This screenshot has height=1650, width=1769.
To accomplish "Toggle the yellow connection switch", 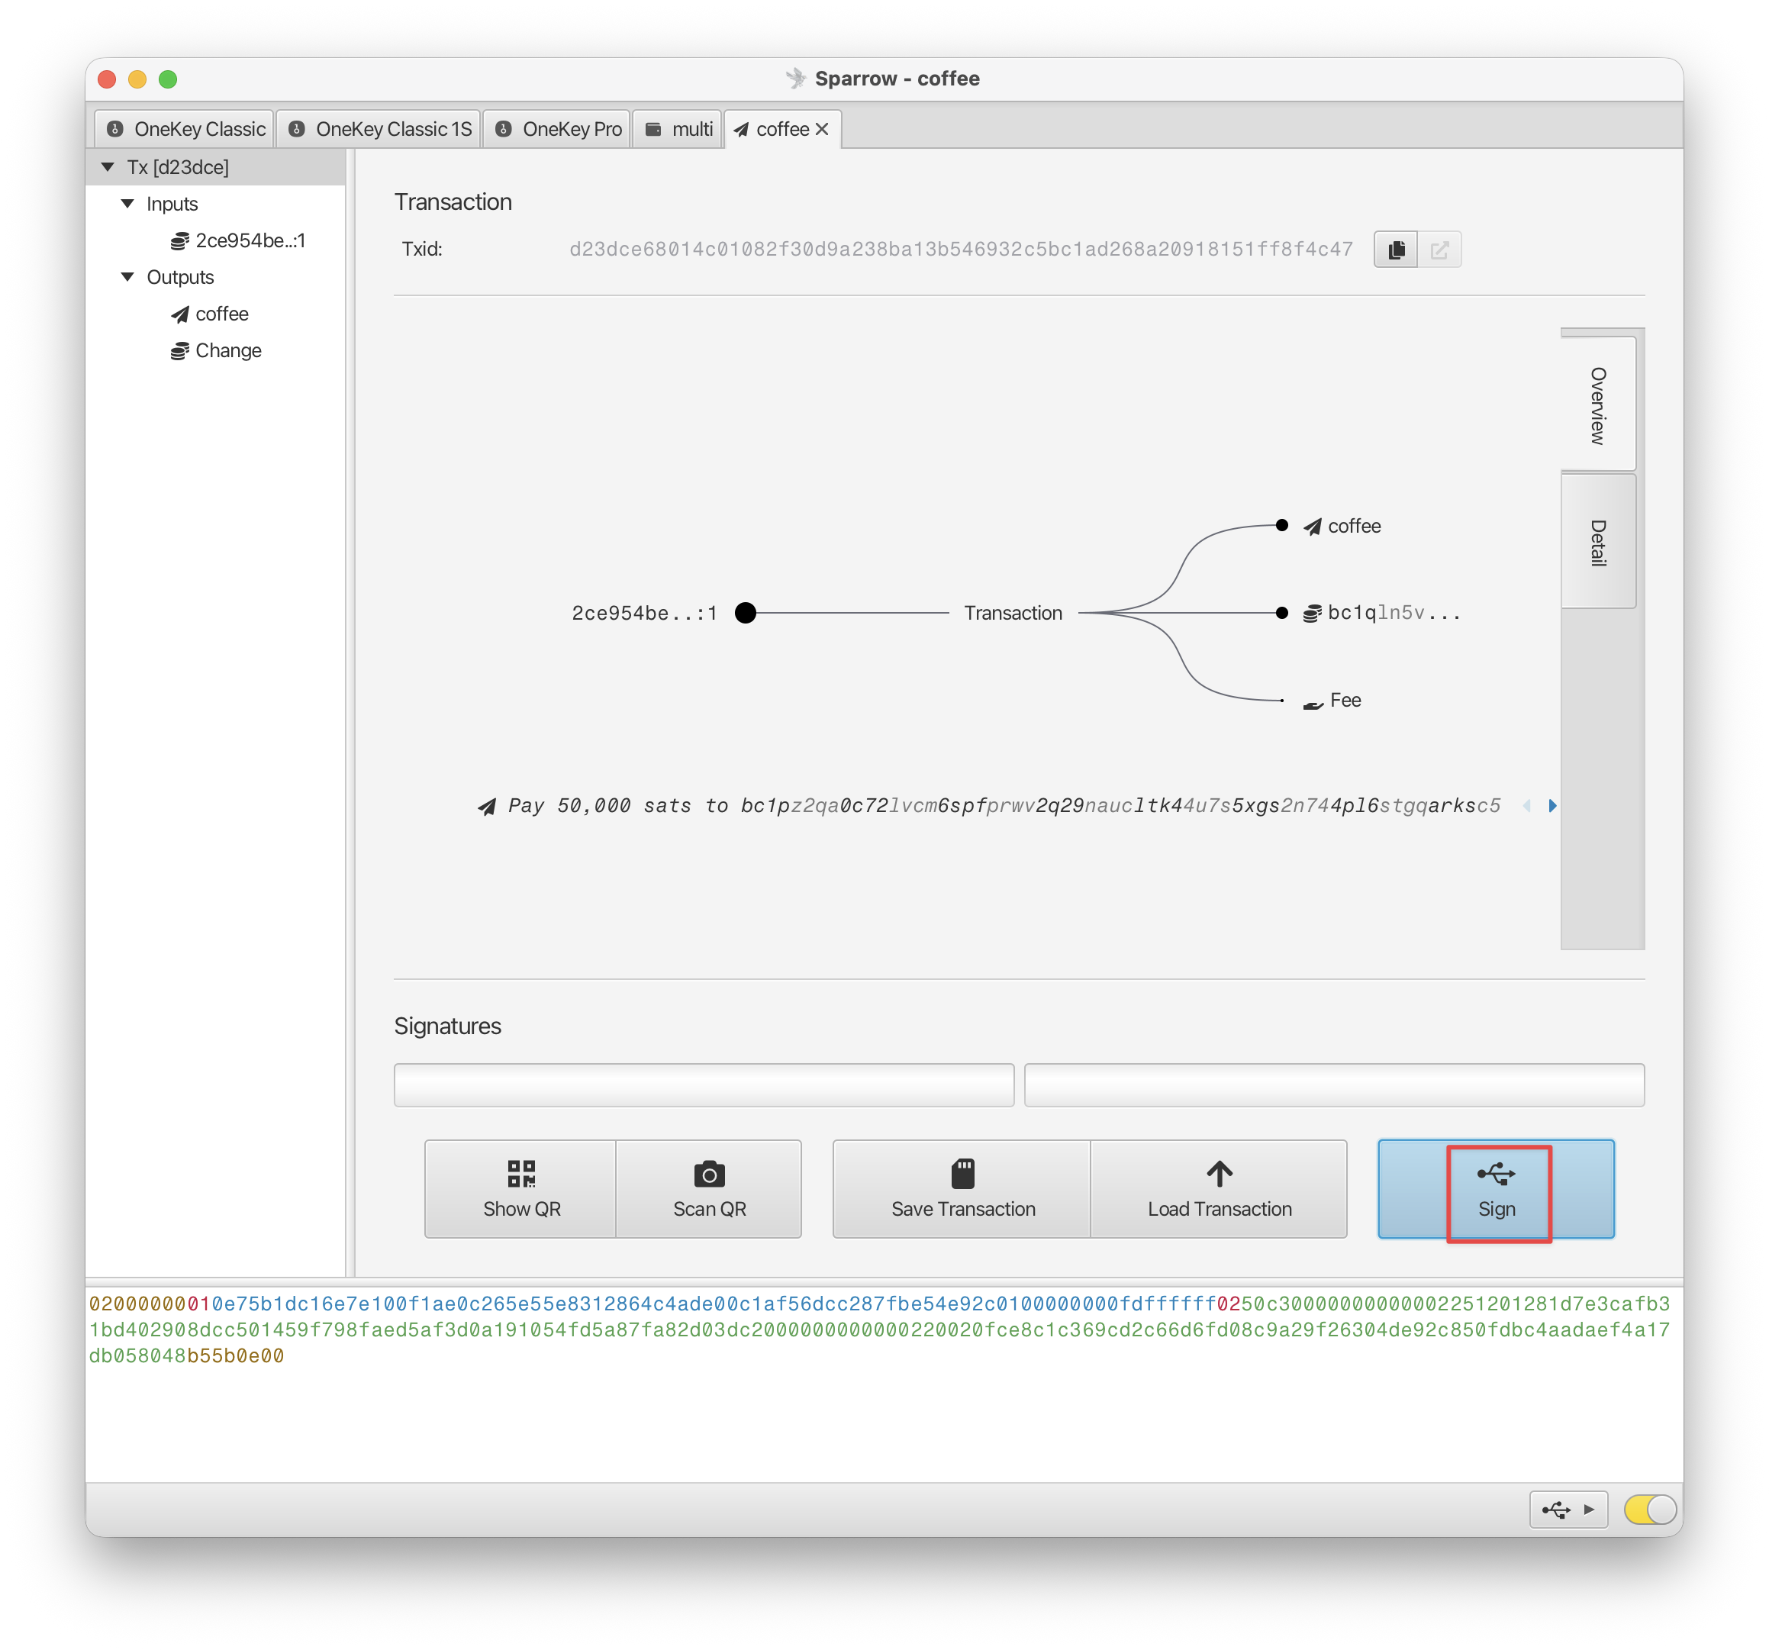I will tap(1650, 1509).
